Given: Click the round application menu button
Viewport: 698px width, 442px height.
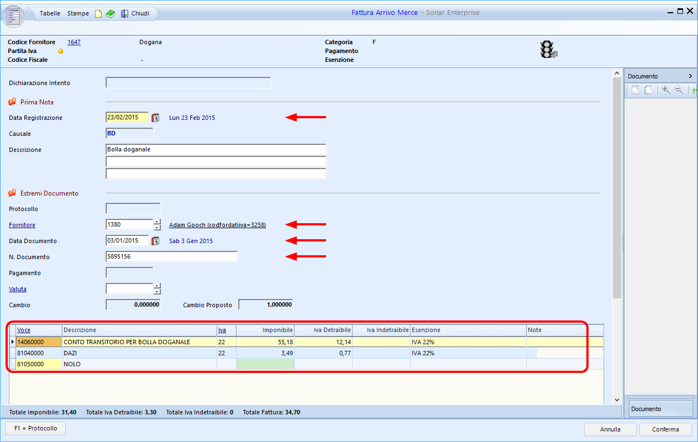Looking at the screenshot, I should click(x=13, y=15).
